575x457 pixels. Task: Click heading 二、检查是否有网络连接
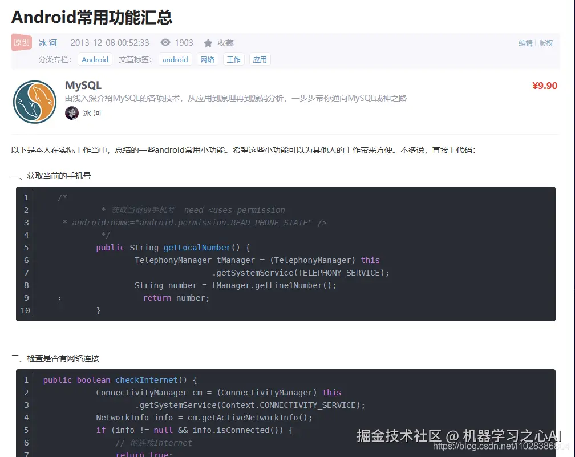point(55,358)
